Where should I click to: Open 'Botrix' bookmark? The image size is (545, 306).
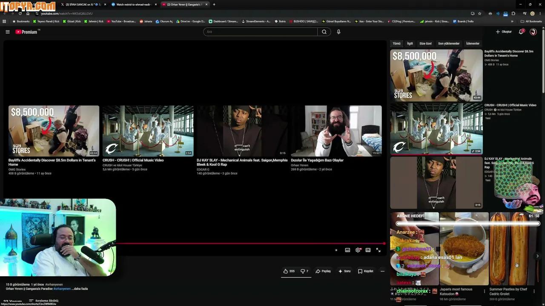pos(280,21)
